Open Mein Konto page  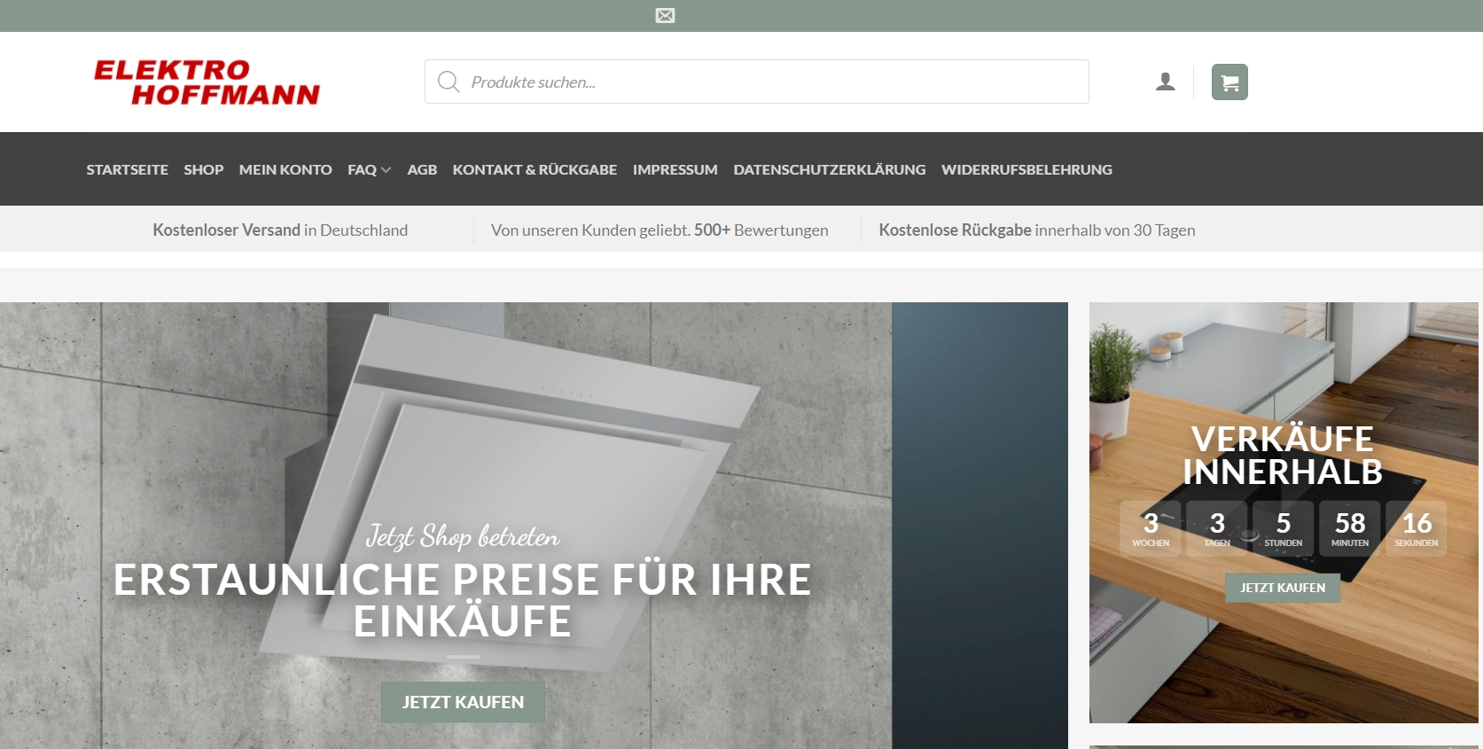click(x=285, y=169)
